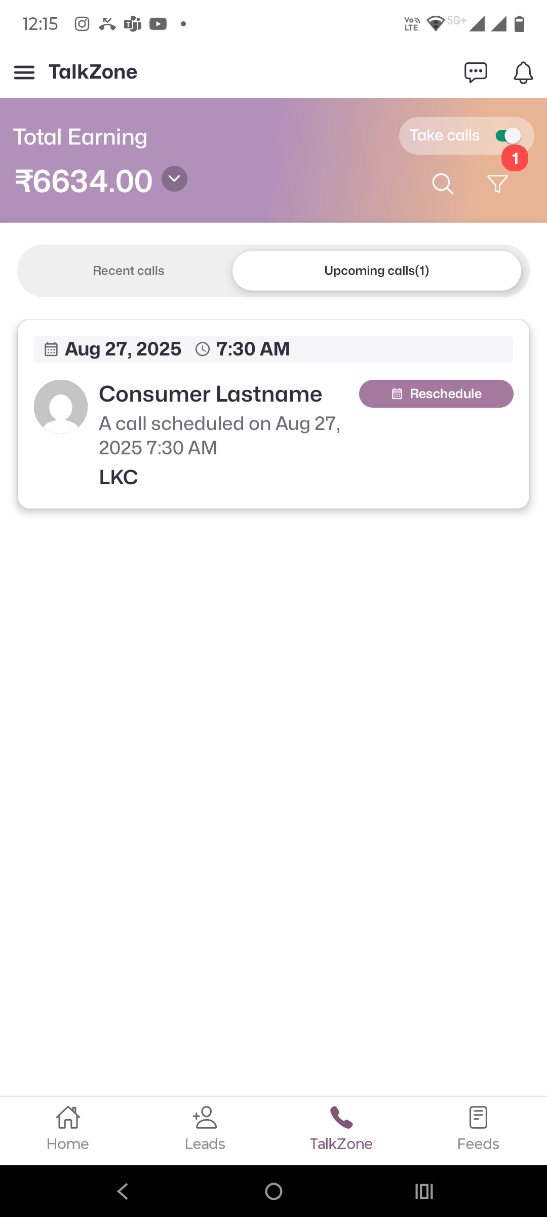Select the Upcoming calls(1) tab
The image size is (547, 1217).
376,271
